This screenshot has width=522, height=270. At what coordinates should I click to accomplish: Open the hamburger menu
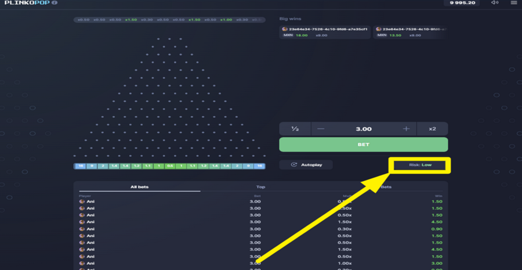click(x=514, y=3)
